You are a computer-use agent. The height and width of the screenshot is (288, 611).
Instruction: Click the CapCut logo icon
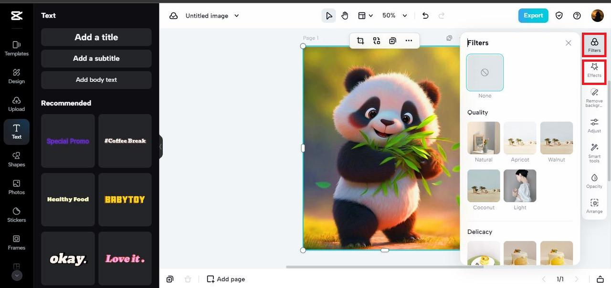tap(17, 16)
